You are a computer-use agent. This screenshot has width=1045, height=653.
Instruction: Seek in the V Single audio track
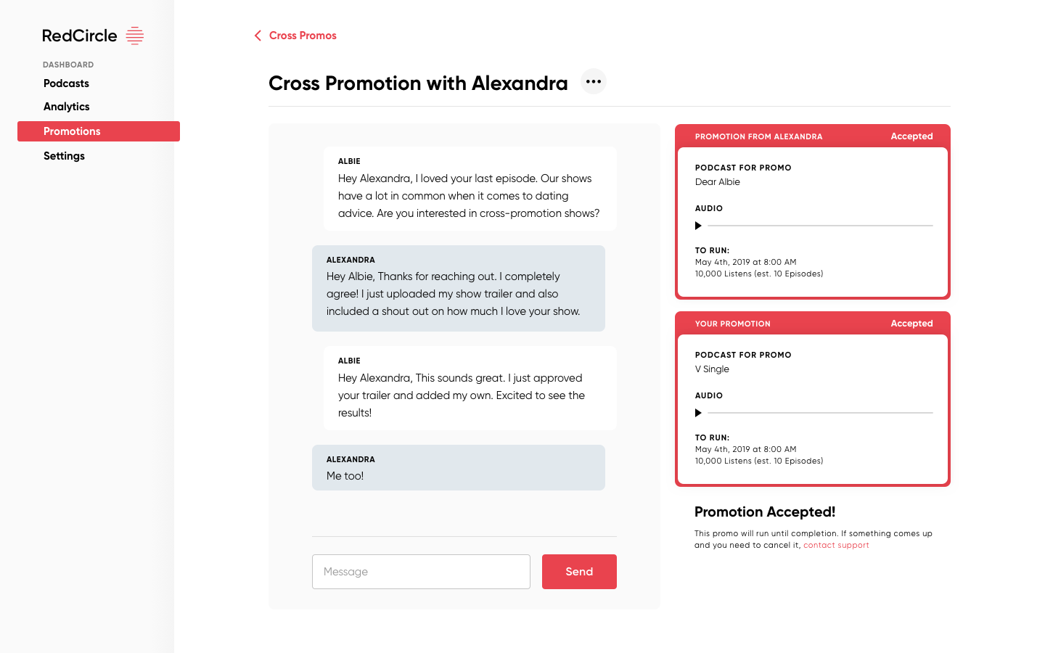pyautogui.click(x=820, y=413)
